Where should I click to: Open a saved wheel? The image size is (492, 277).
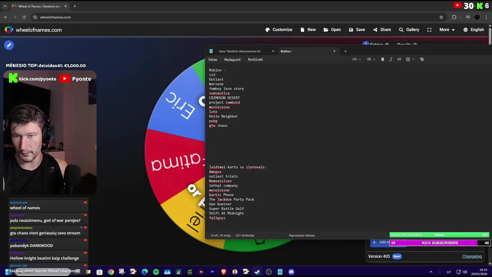pos(332,30)
